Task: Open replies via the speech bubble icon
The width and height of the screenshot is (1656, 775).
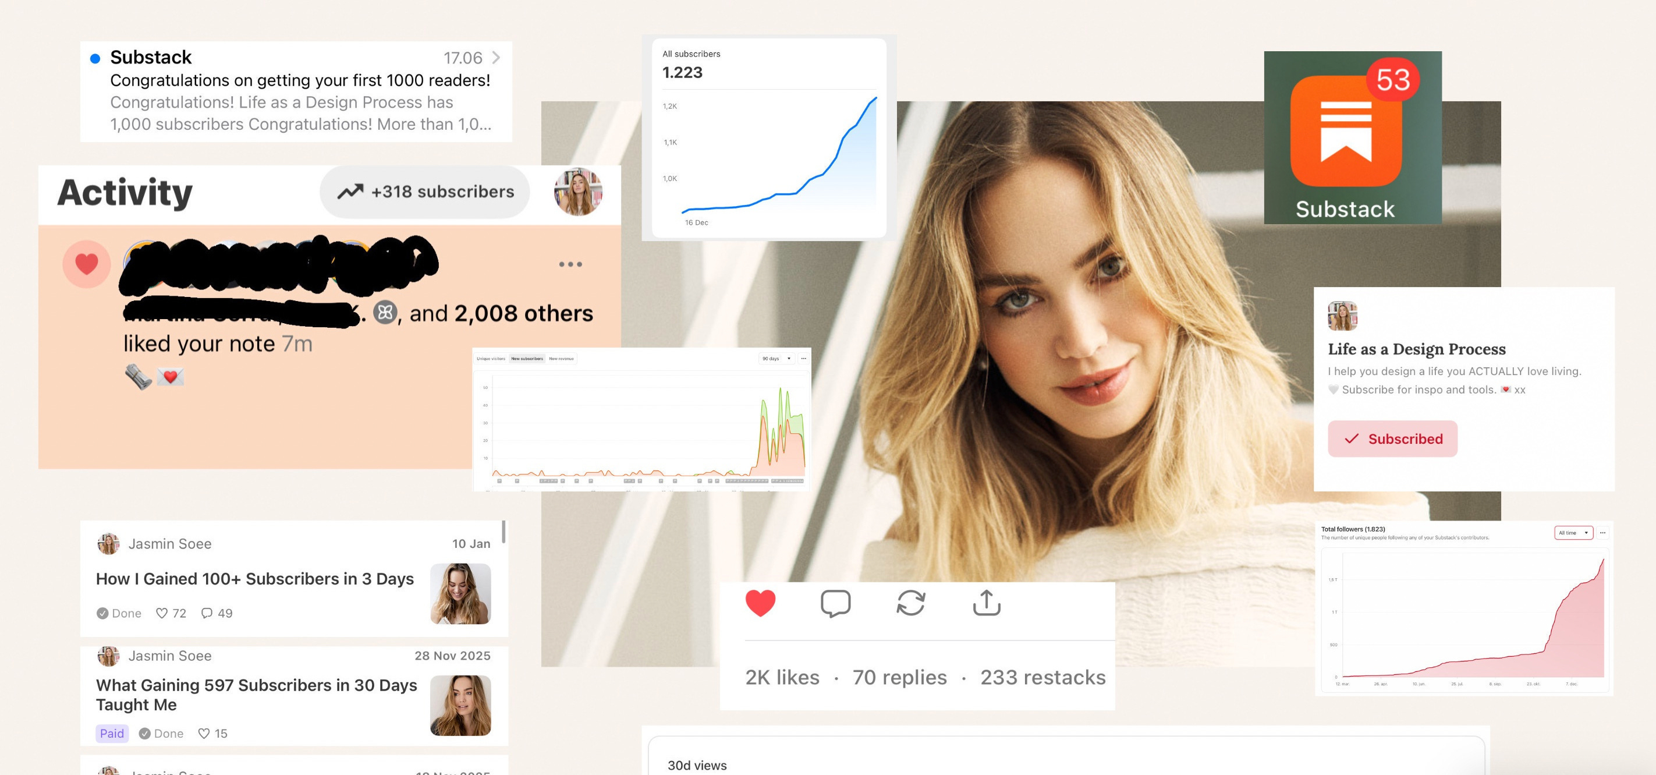Action: (x=835, y=603)
